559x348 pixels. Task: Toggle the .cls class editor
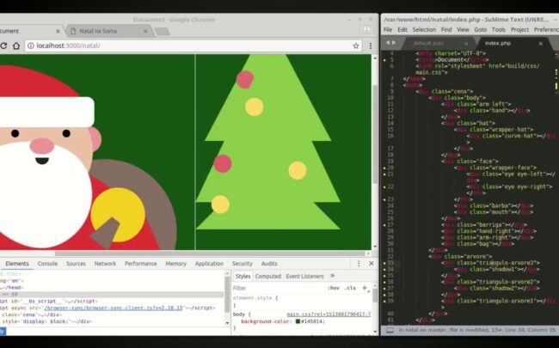tap(350, 288)
